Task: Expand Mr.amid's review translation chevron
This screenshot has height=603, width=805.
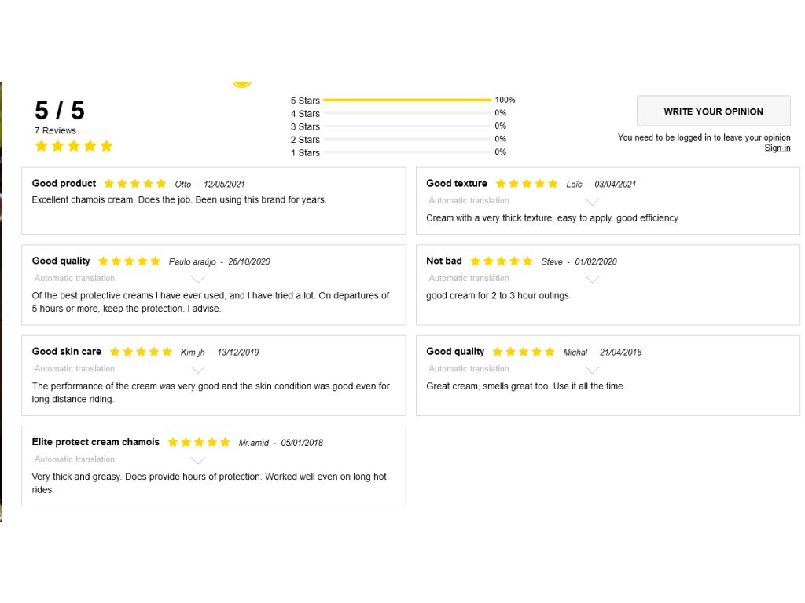Action: coord(198,461)
